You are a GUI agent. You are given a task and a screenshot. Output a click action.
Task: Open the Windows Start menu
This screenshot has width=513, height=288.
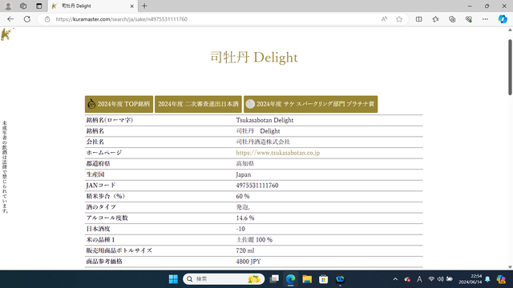coord(173,279)
